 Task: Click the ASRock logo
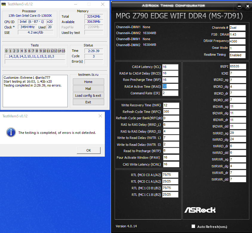(x=200, y=210)
